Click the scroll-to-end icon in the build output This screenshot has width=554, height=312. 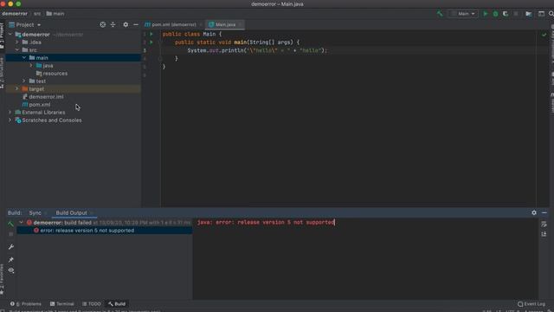pos(544,234)
